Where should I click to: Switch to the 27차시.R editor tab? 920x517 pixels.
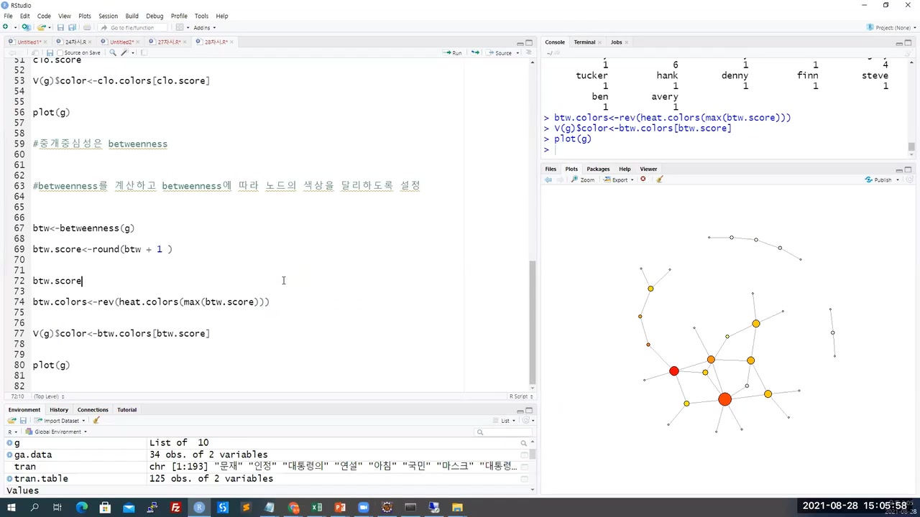[169, 42]
